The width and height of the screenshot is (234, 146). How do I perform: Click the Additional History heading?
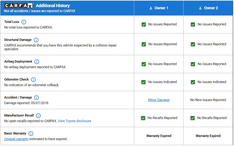point(53,6)
